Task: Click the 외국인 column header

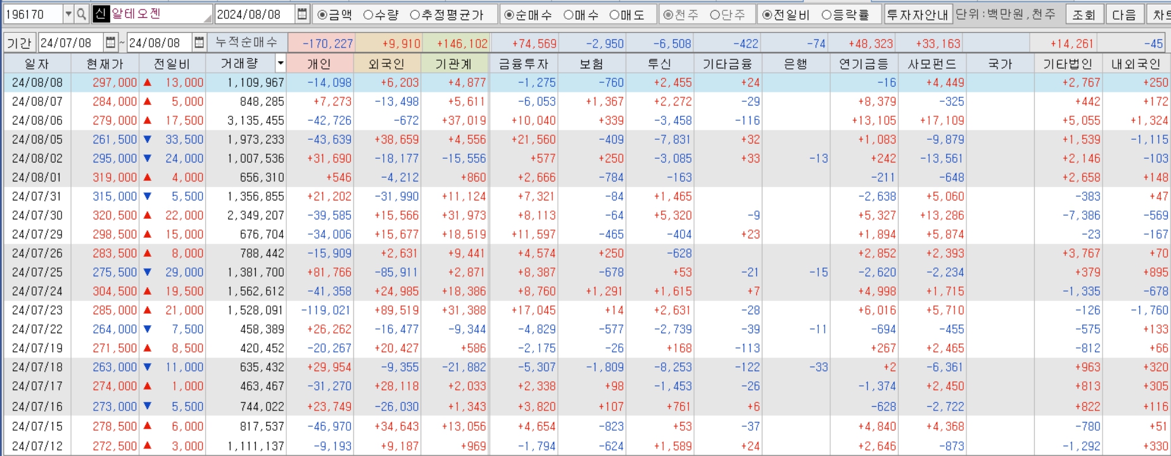Action: point(386,63)
